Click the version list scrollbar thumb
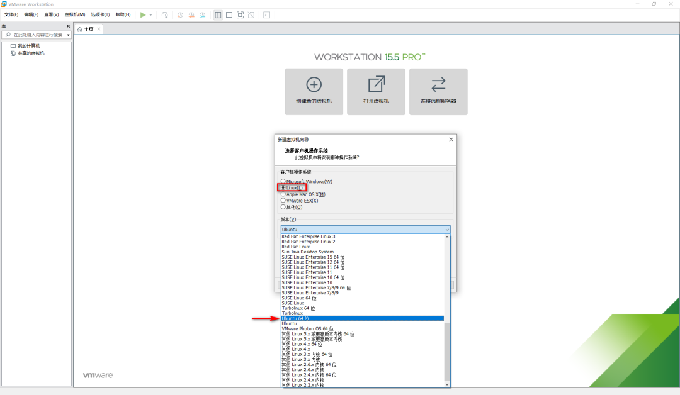 click(447, 352)
